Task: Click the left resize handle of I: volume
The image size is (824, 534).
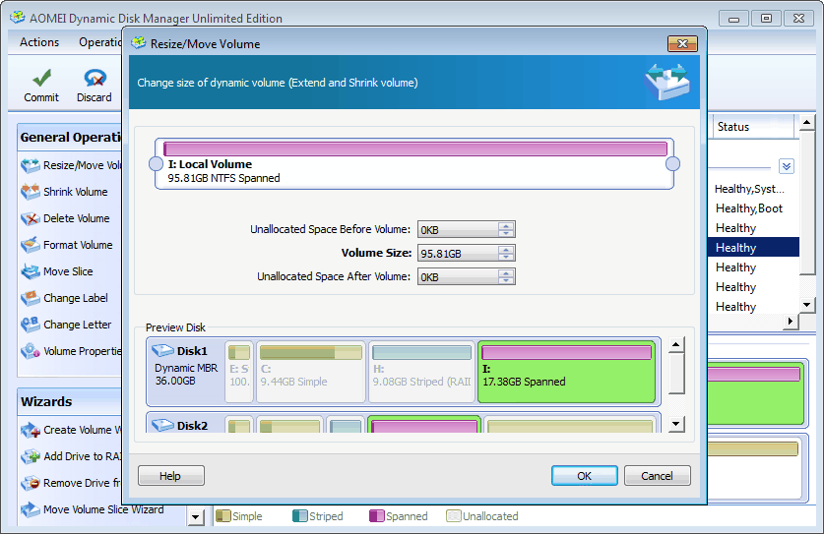Action: tap(157, 164)
